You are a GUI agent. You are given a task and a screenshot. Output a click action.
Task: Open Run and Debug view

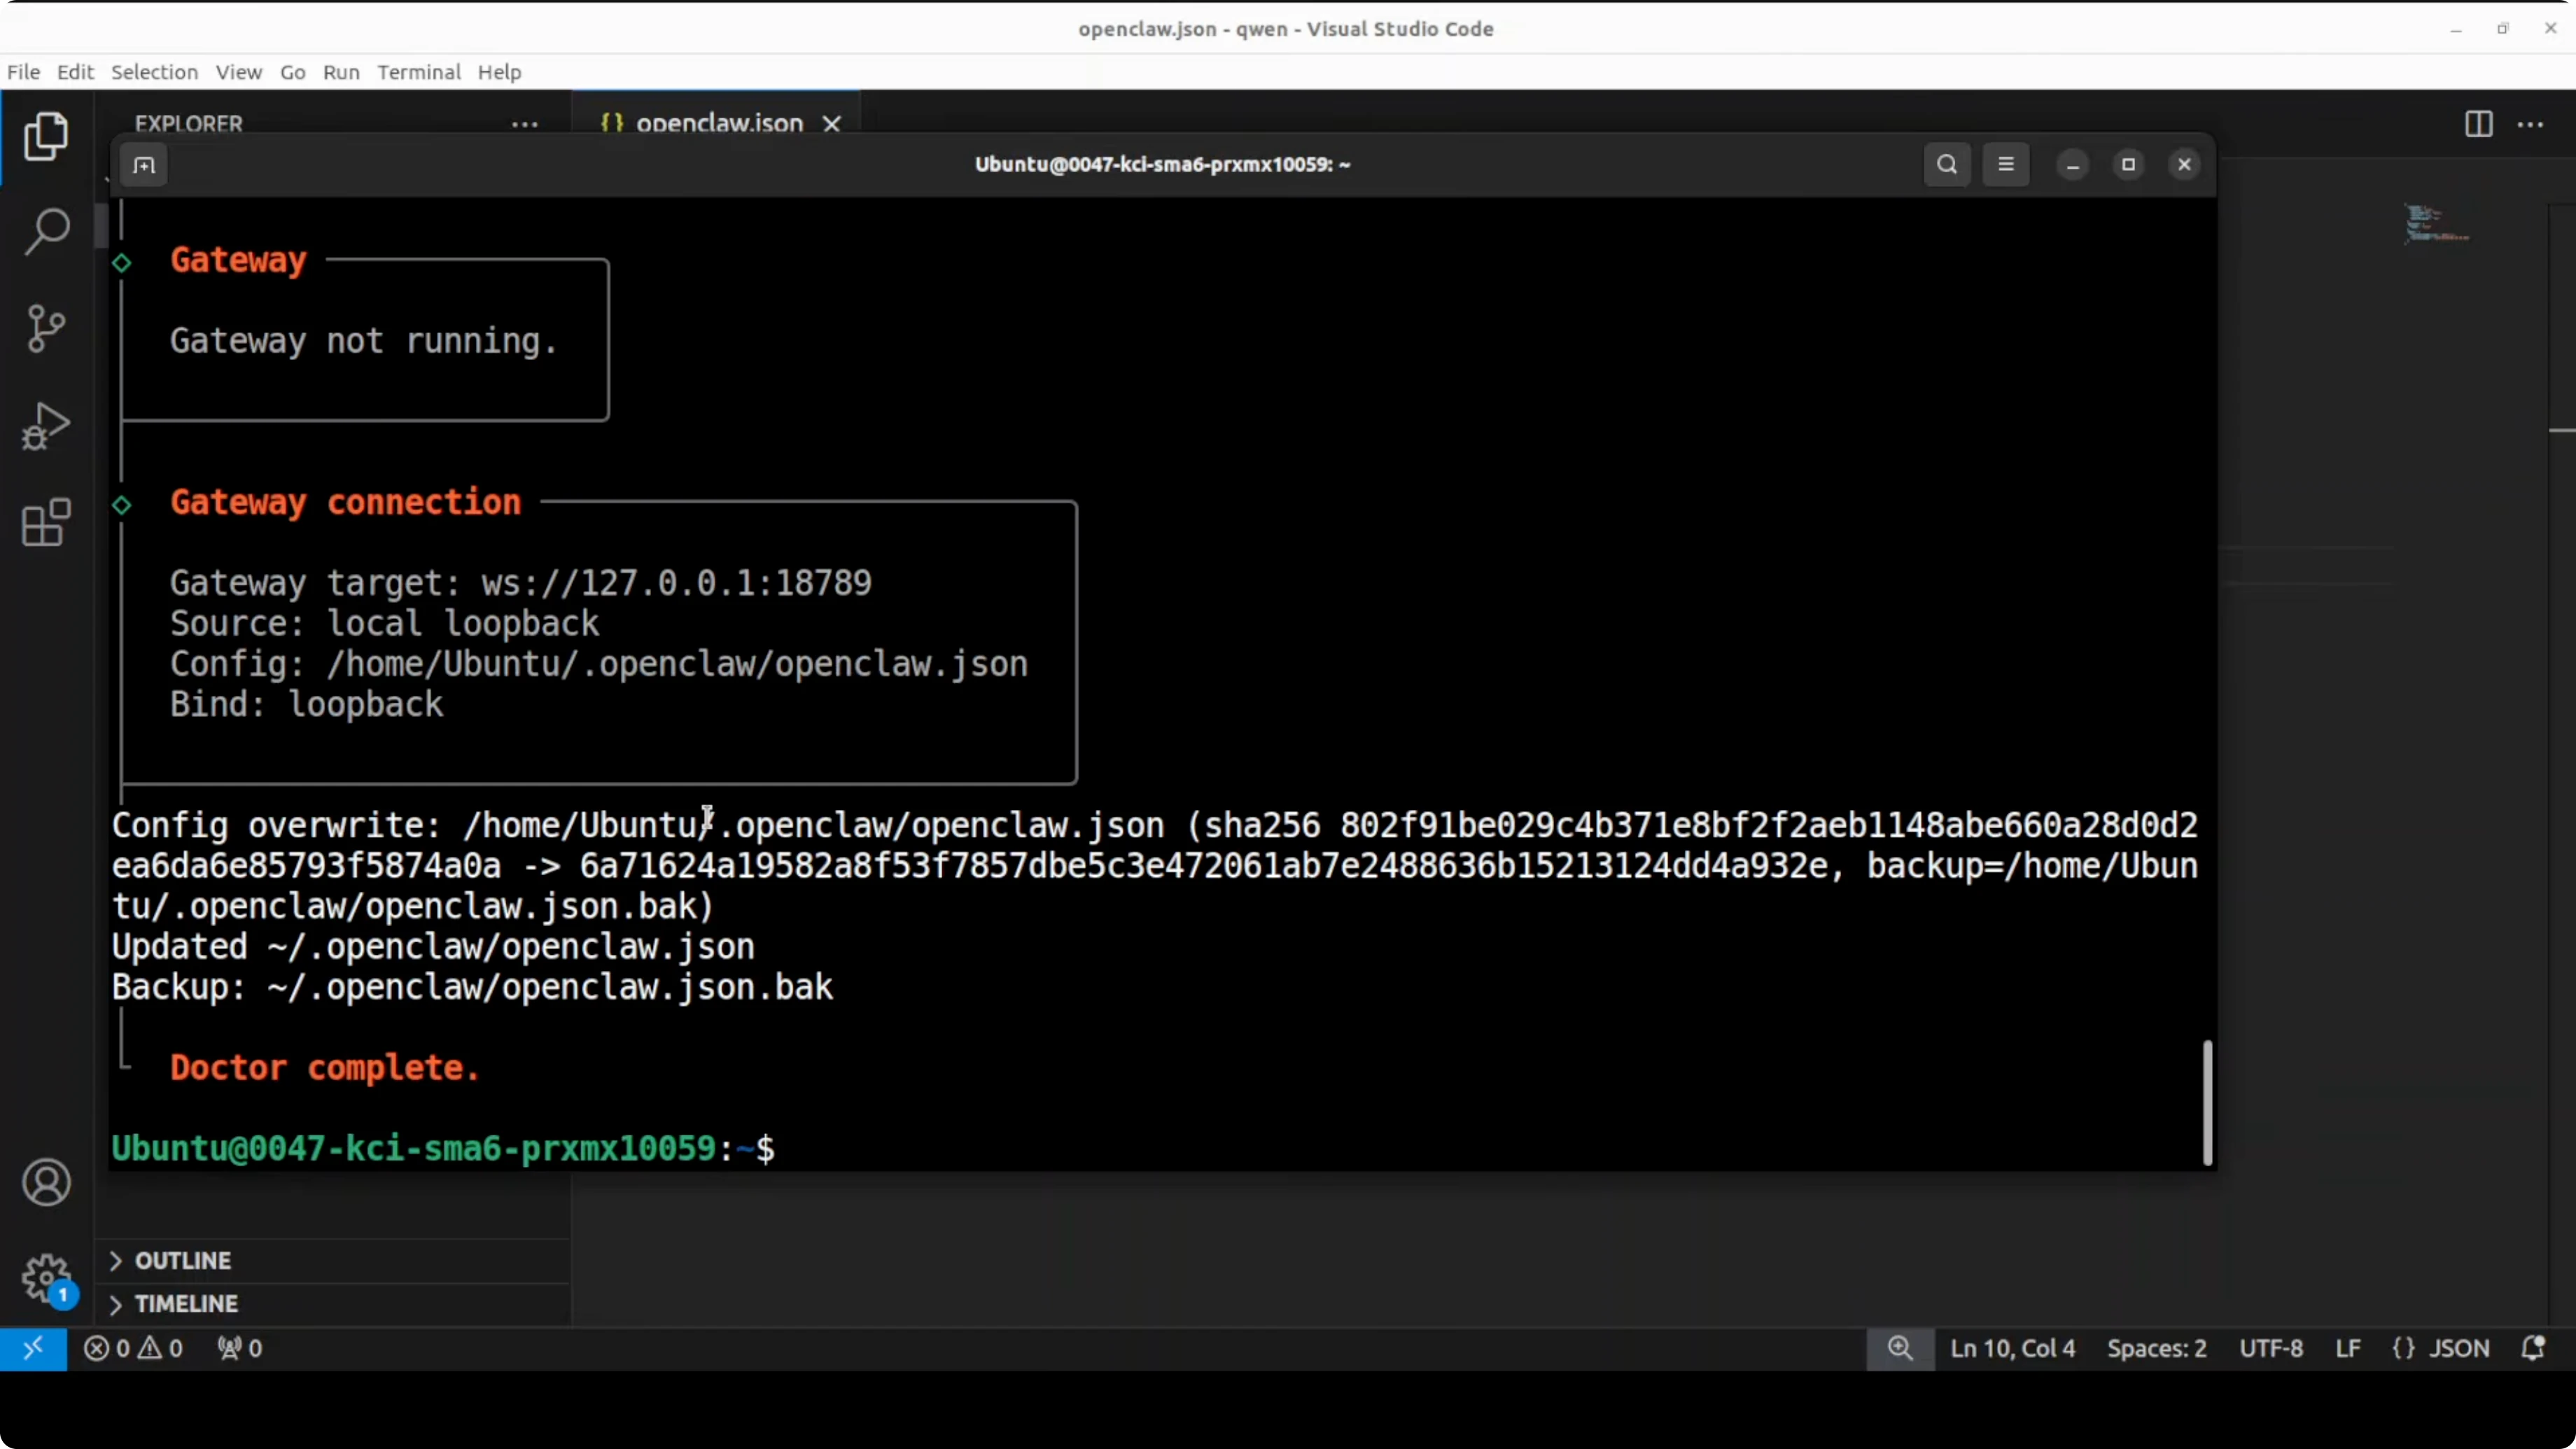[46, 426]
